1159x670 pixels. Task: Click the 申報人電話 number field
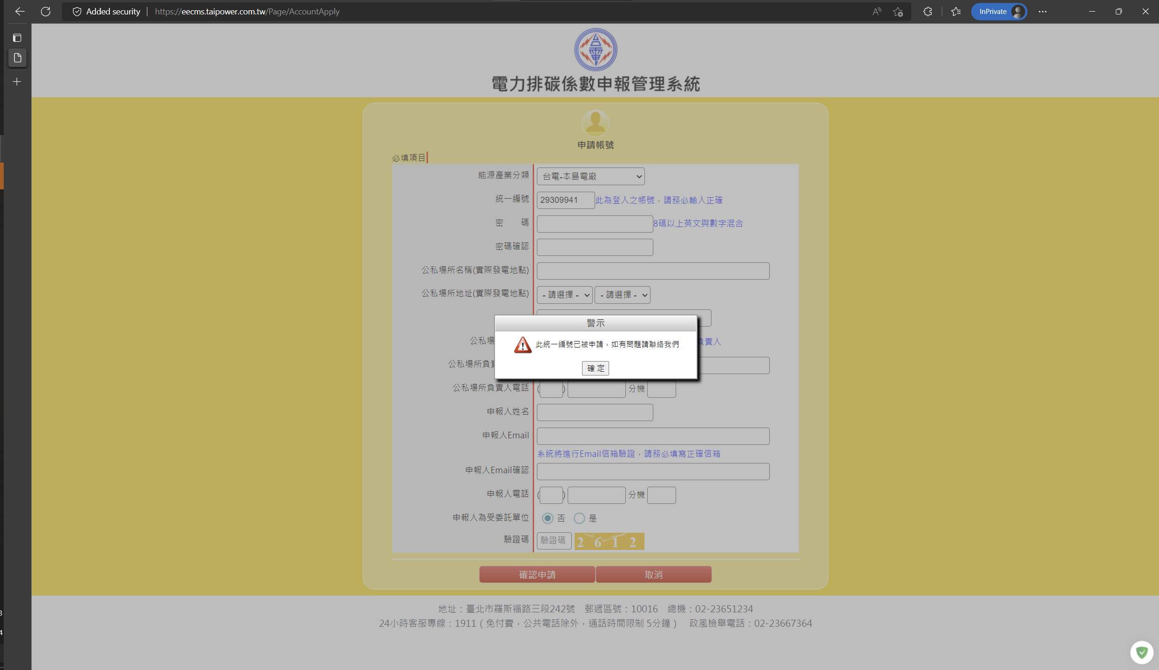click(596, 495)
